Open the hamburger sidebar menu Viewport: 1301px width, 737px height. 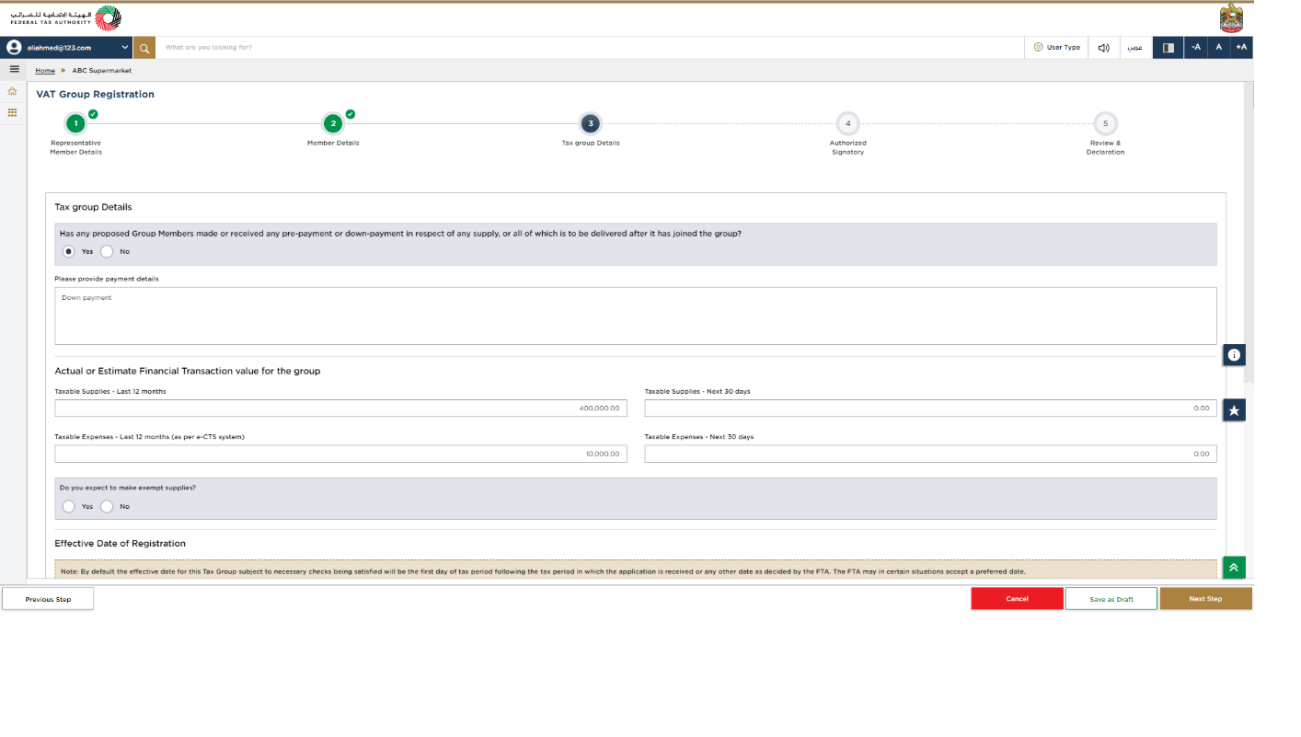(14, 70)
